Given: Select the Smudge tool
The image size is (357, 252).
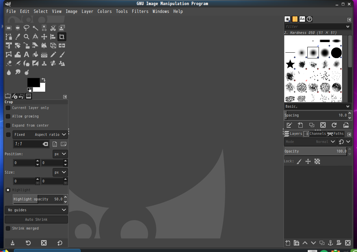Looking at the screenshot, I should coord(18,72).
